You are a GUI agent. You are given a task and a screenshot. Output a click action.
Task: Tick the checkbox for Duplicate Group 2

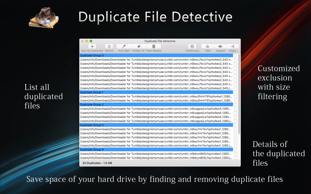235,104
